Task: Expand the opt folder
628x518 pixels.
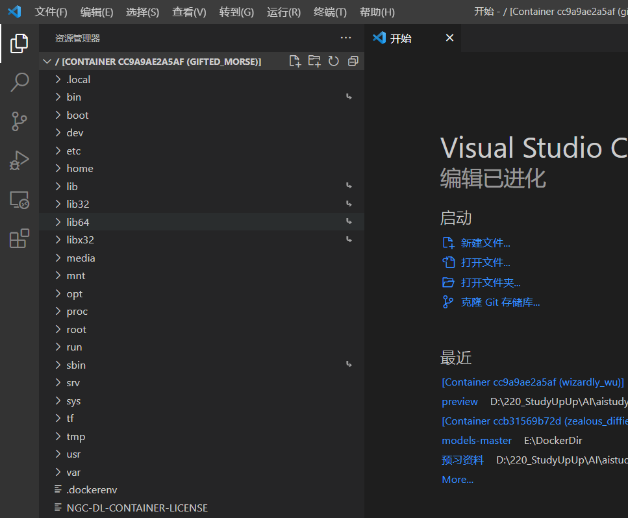Action: [x=58, y=293]
